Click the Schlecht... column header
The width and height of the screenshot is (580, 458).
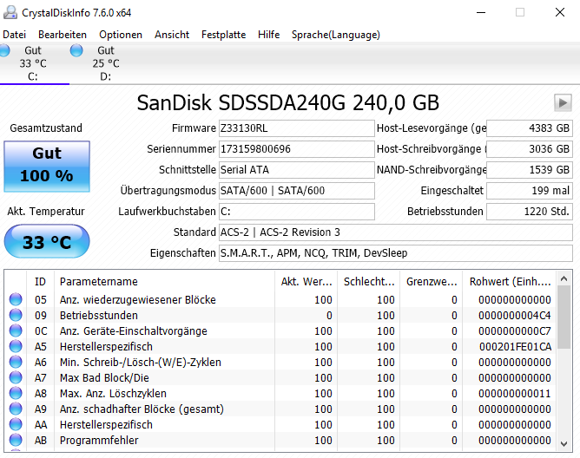[x=369, y=282]
